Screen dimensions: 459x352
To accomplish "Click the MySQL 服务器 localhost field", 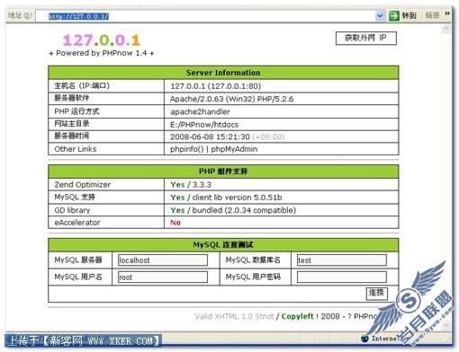I will pyautogui.click(x=163, y=260).
